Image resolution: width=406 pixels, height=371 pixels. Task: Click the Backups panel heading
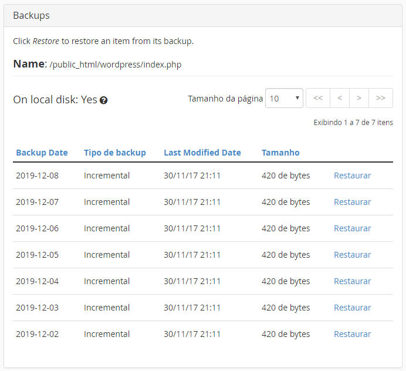pyautogui.click(x=31, y=15)
